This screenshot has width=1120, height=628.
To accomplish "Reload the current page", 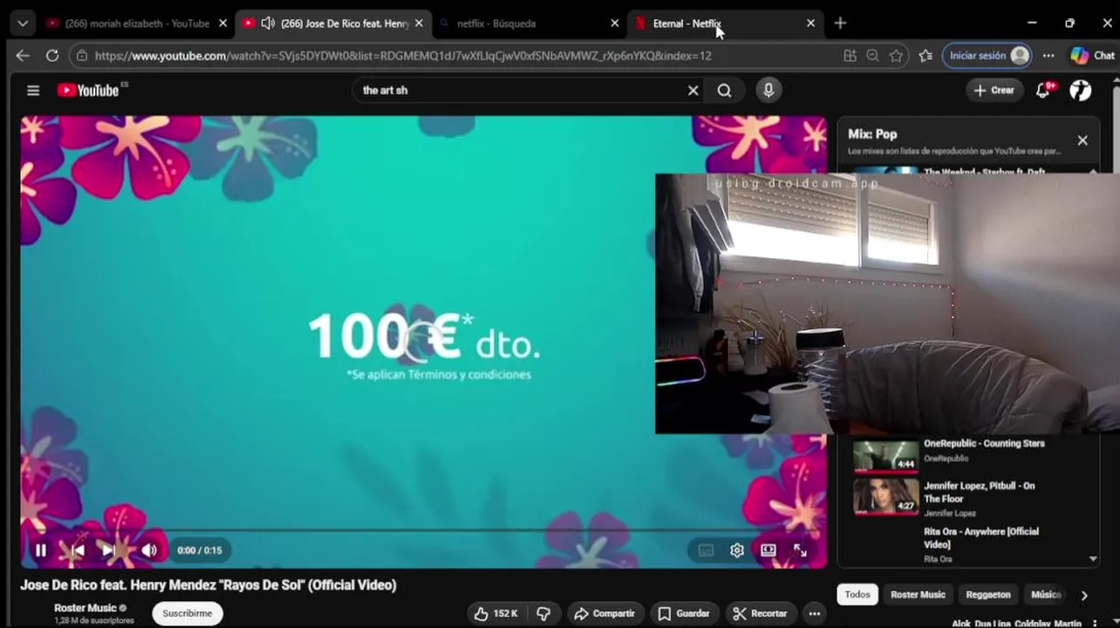I will pyautogui.click(x=52, y=56).
